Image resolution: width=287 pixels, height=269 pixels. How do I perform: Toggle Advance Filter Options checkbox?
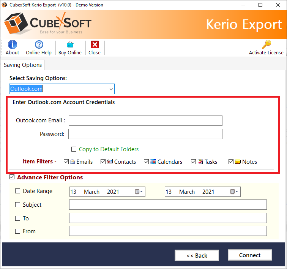[x=12, y=177]
